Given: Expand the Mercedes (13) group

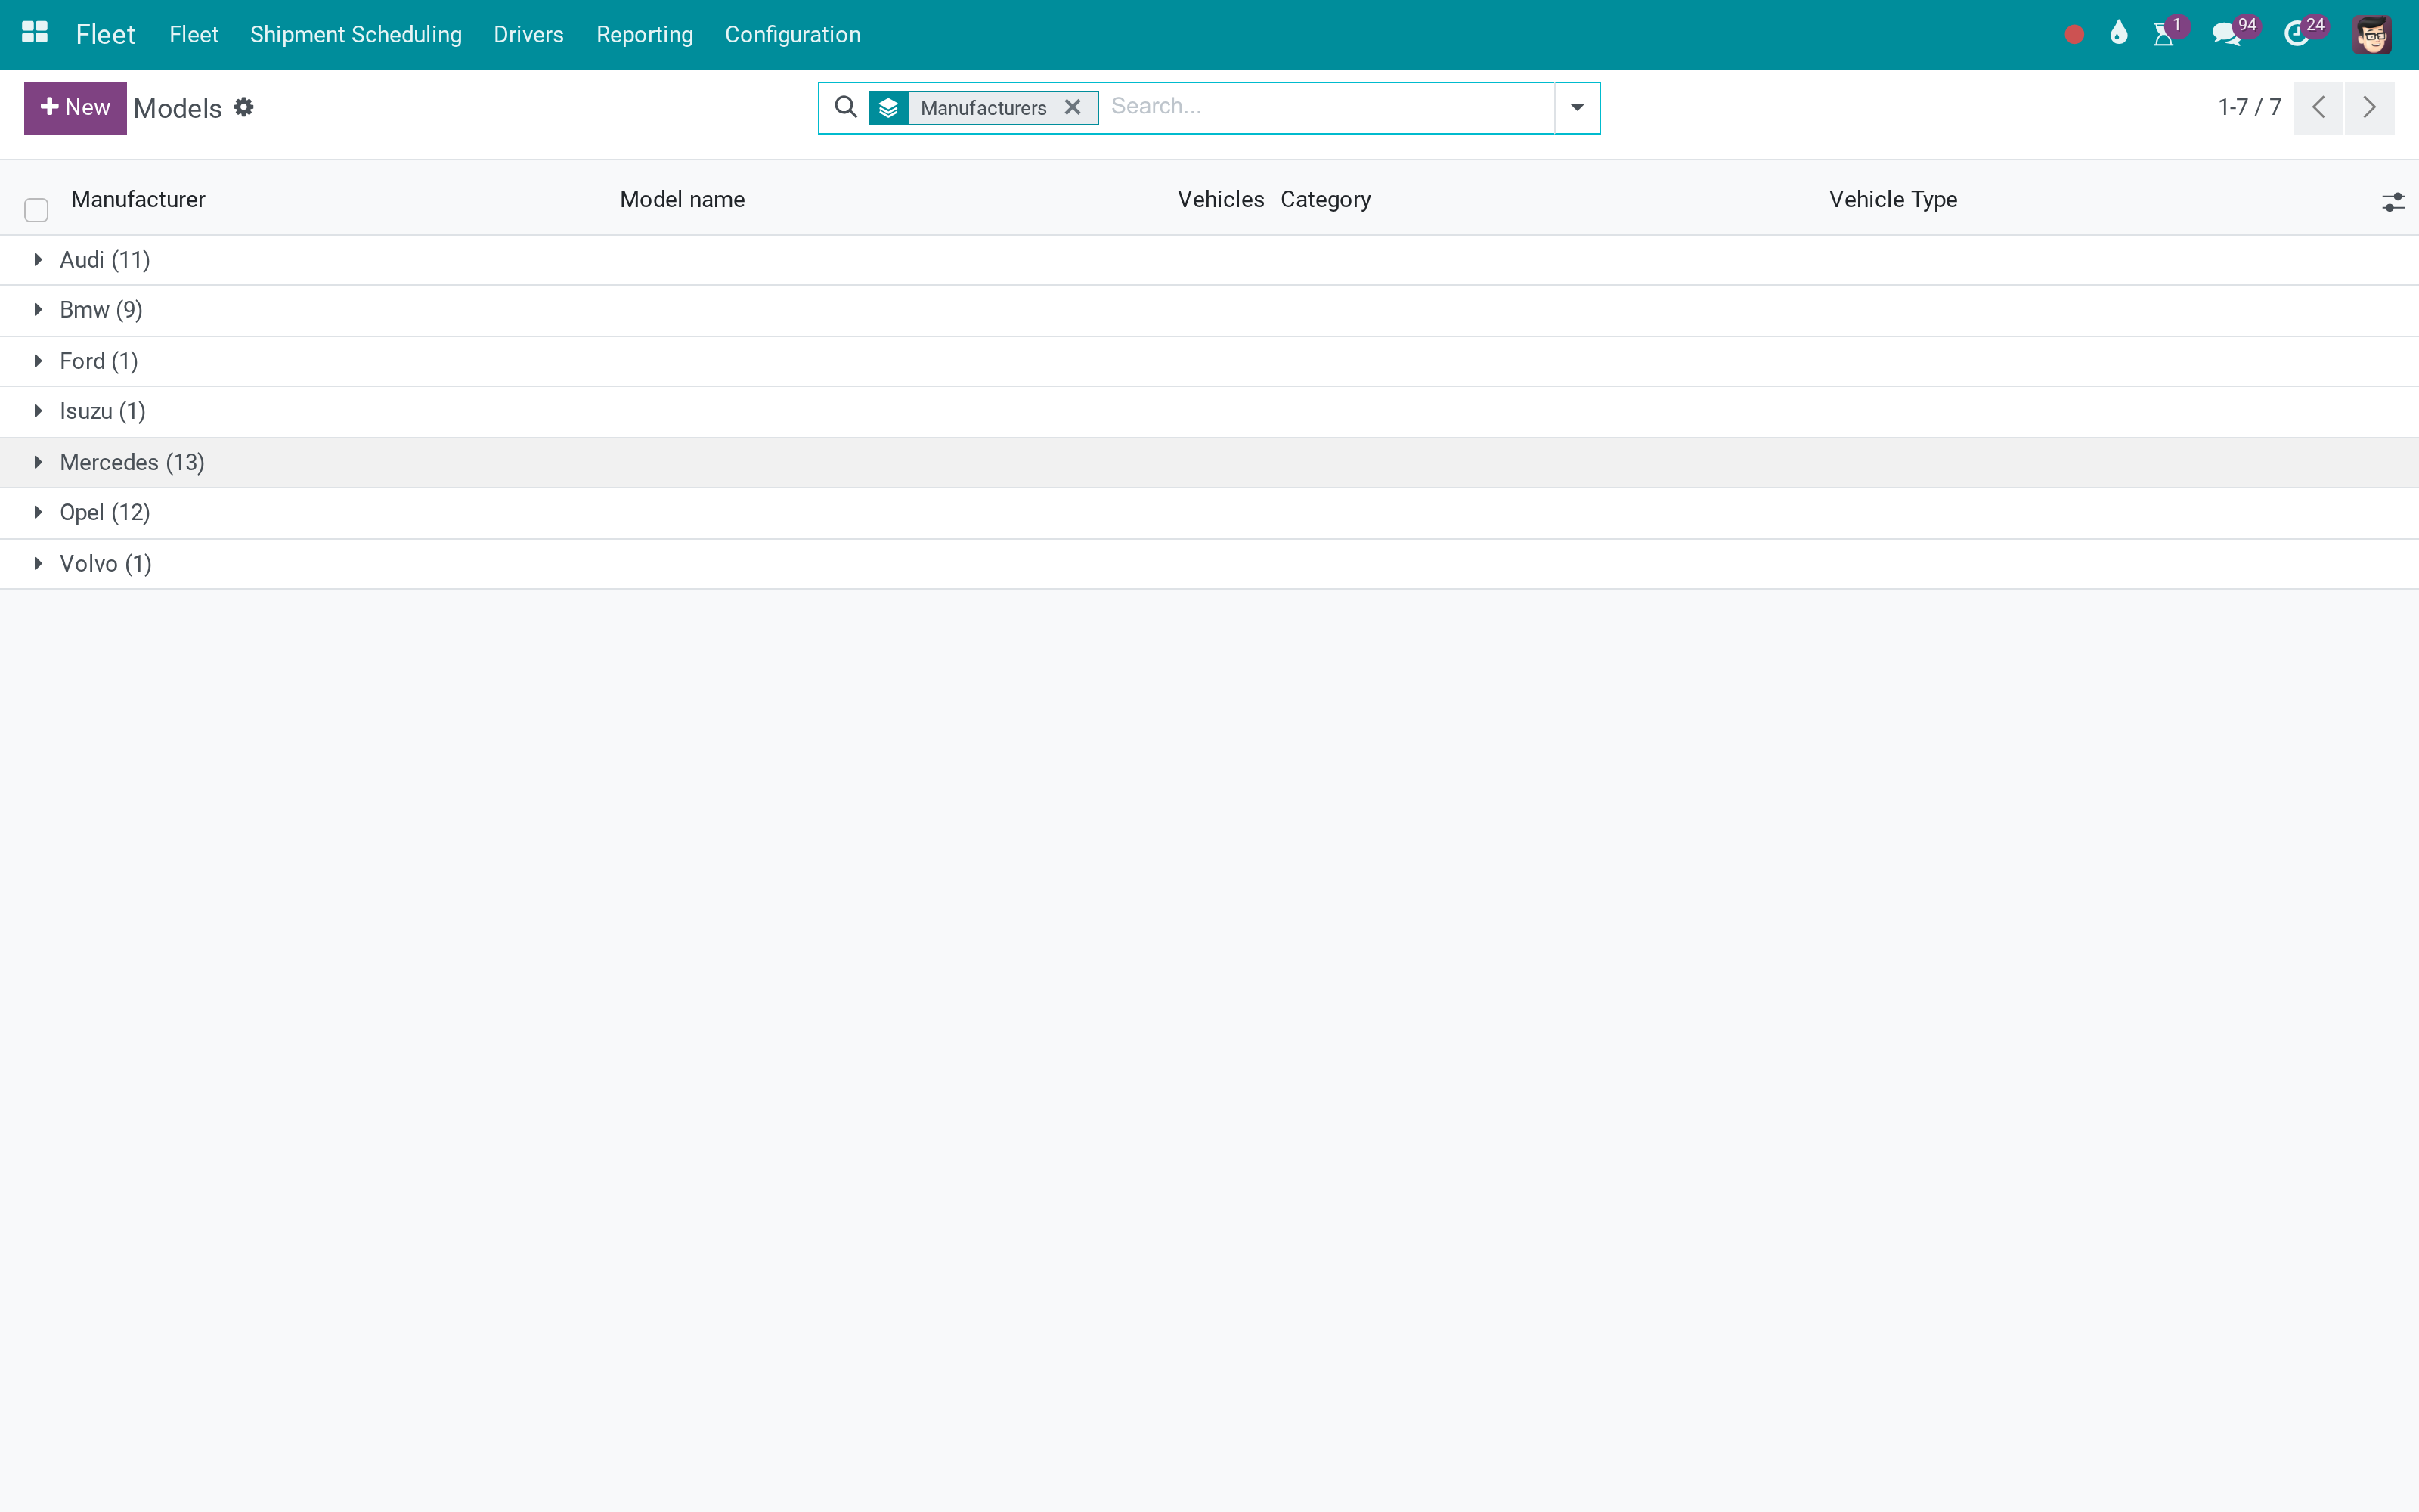Looking at the screenshot, I should 1209,462.
